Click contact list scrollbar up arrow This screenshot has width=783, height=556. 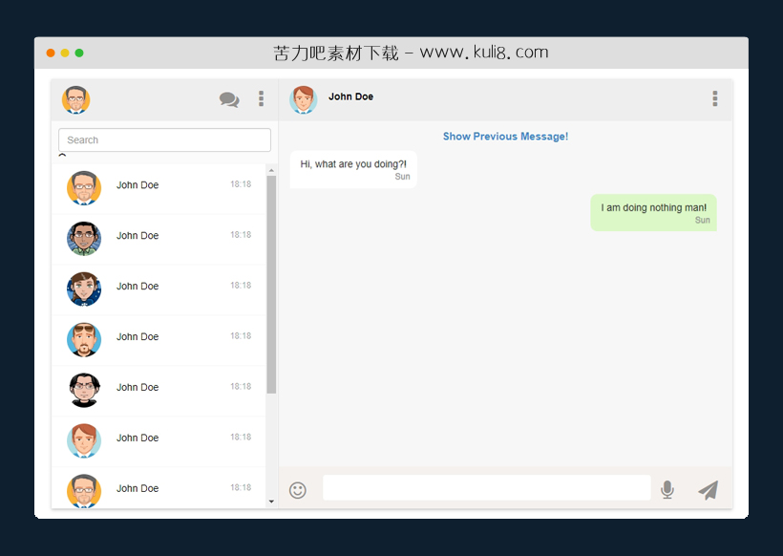click(x=271, y=170)
